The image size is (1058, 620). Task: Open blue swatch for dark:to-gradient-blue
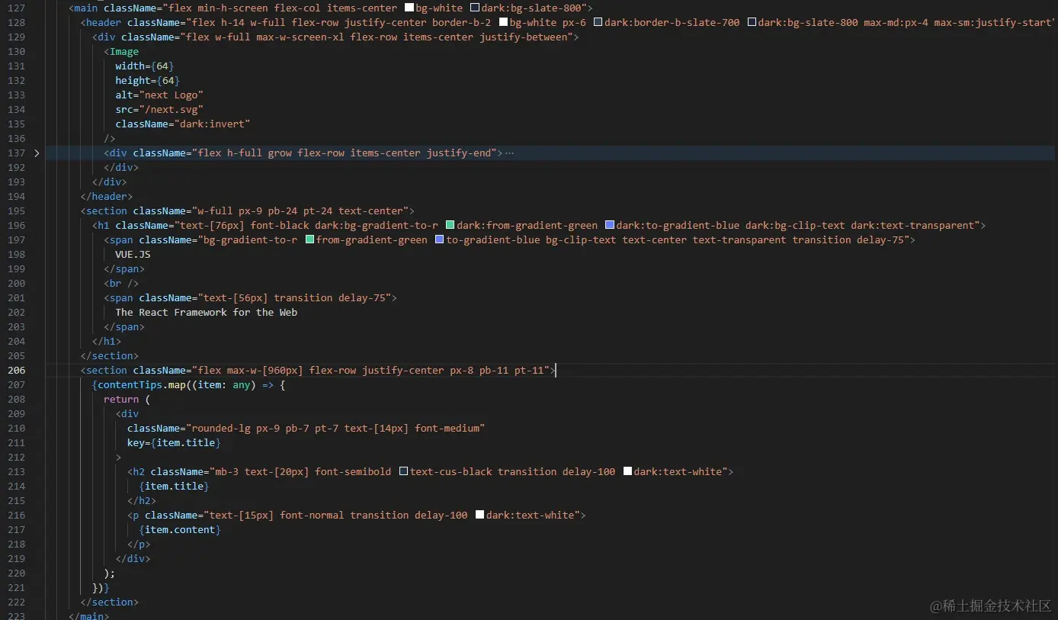609,226
